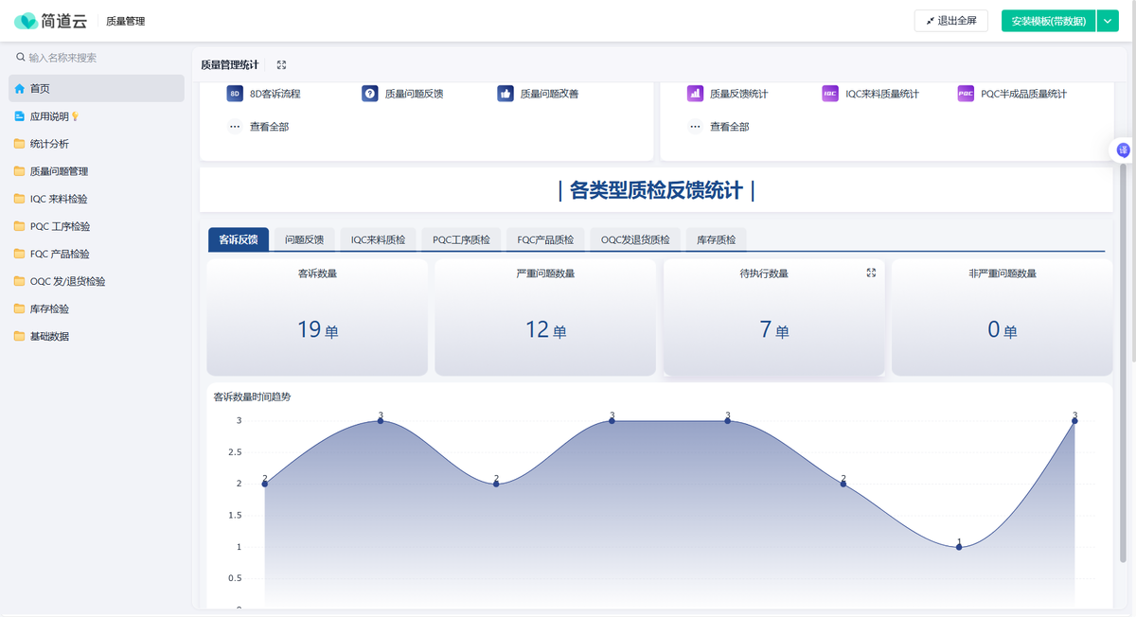Screen dimensions: 1136x617
Task: Click the 8D客诉流程 link text
Action: [275, 94]
